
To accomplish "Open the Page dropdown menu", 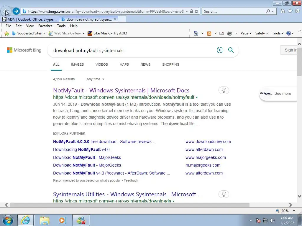I will (x=246, y=33).
